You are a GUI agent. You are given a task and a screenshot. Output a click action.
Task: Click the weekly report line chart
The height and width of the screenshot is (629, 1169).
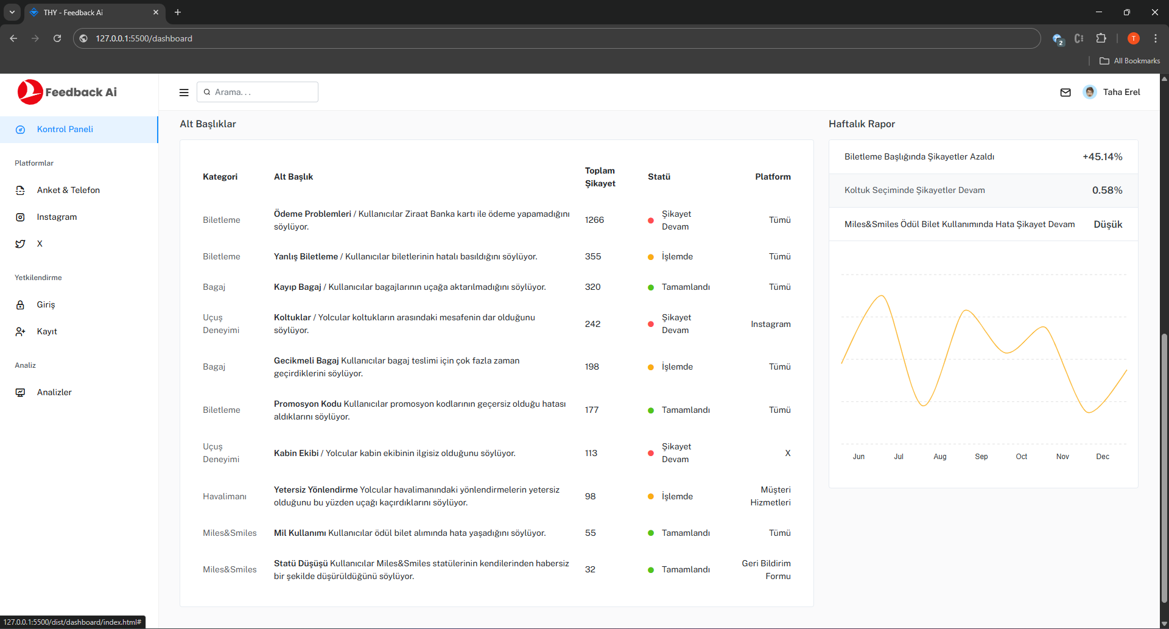point(983,359)
